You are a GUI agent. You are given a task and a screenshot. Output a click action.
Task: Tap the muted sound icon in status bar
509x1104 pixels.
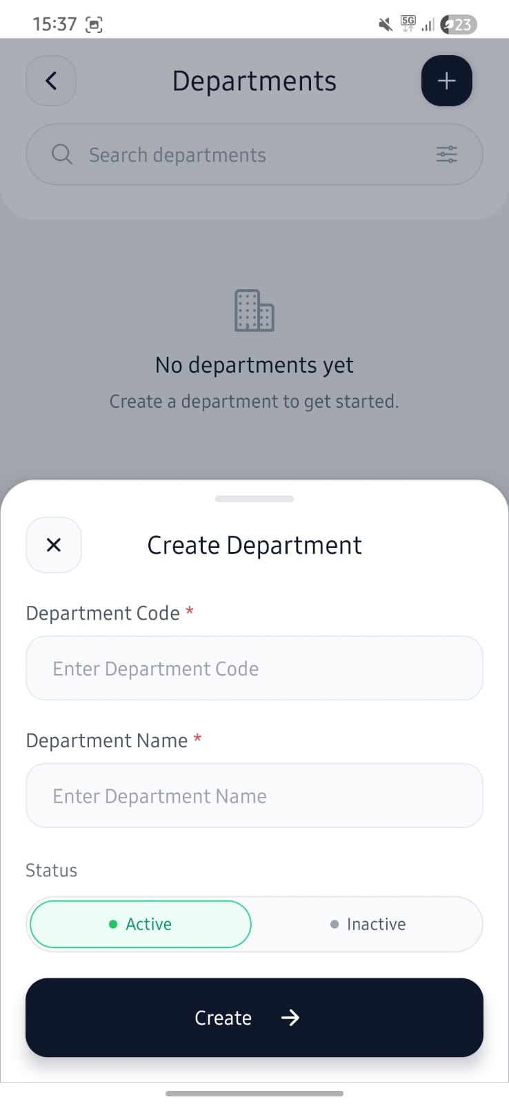coord(386,25)
